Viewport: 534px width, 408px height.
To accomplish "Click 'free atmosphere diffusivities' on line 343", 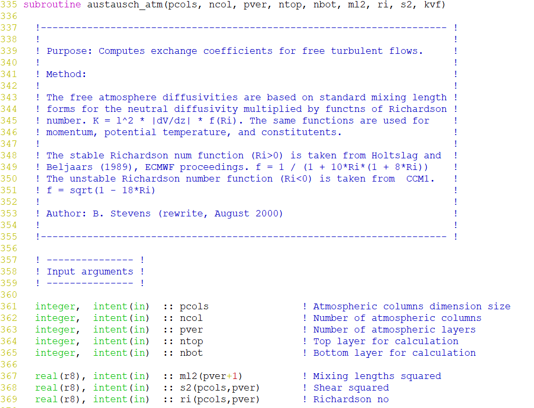I will 154,98.
